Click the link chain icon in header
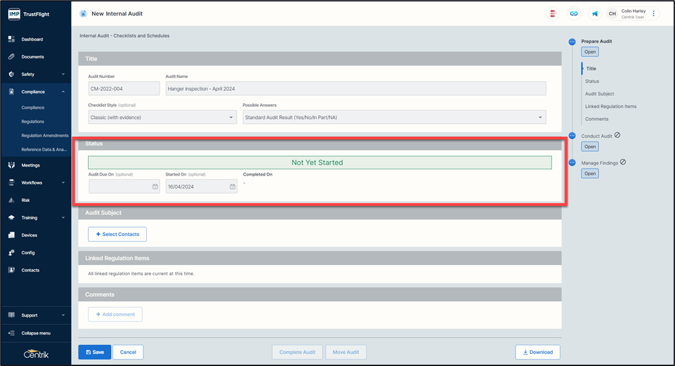This screenshot has width=675, height=366. 573,14
